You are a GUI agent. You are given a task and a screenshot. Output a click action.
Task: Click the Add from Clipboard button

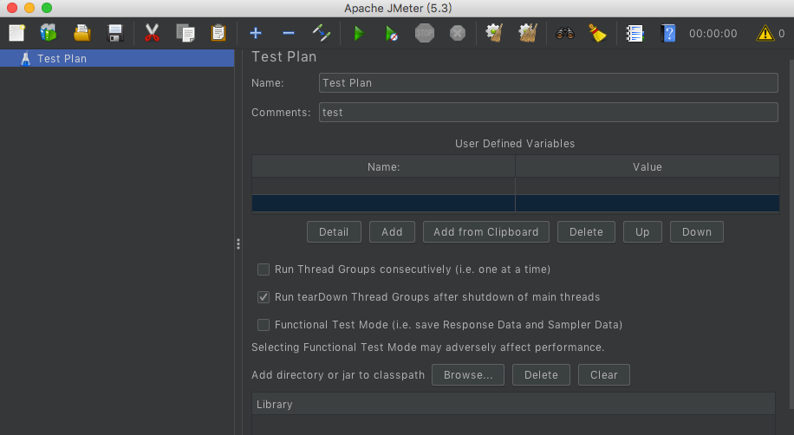[x=485, y=232]
